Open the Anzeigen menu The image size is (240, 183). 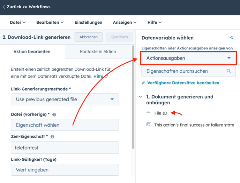[125, 22]
